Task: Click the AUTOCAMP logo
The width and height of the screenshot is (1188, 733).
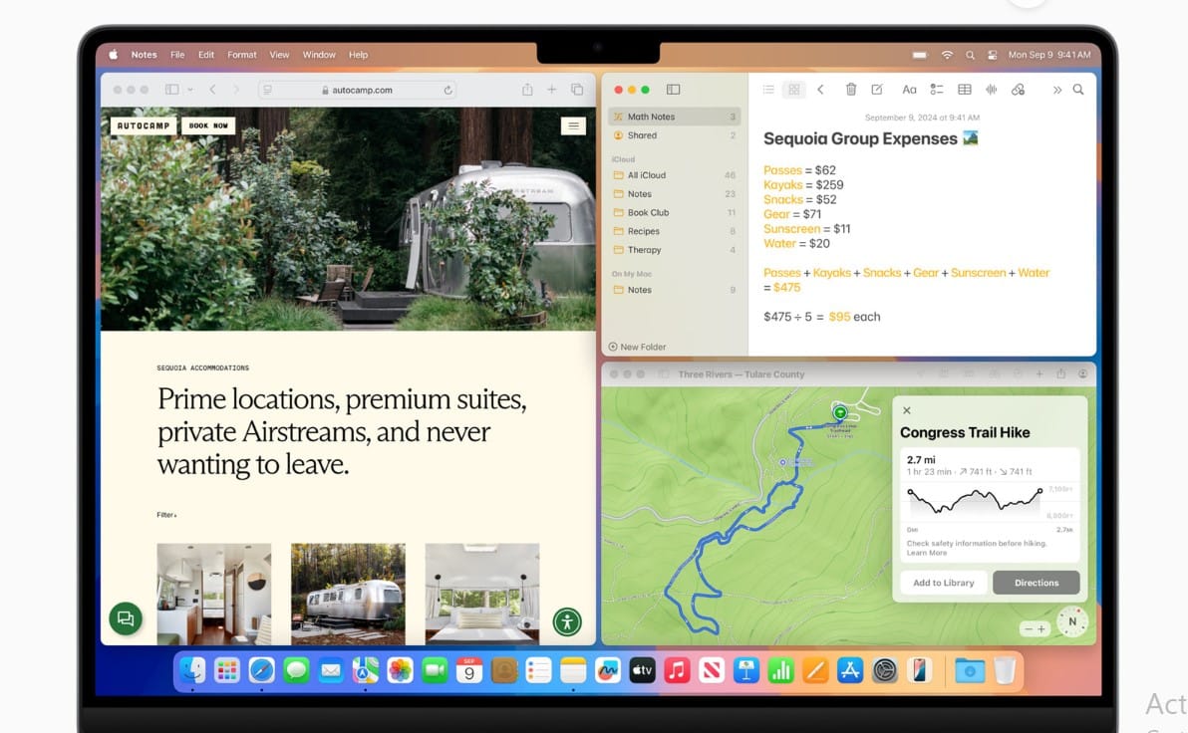Action: click(144, 125)
